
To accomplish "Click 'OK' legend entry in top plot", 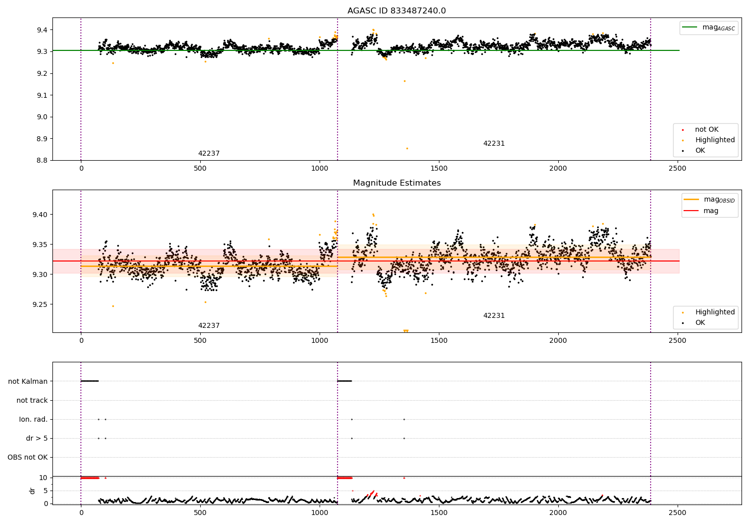I will (x=700, y=151).
